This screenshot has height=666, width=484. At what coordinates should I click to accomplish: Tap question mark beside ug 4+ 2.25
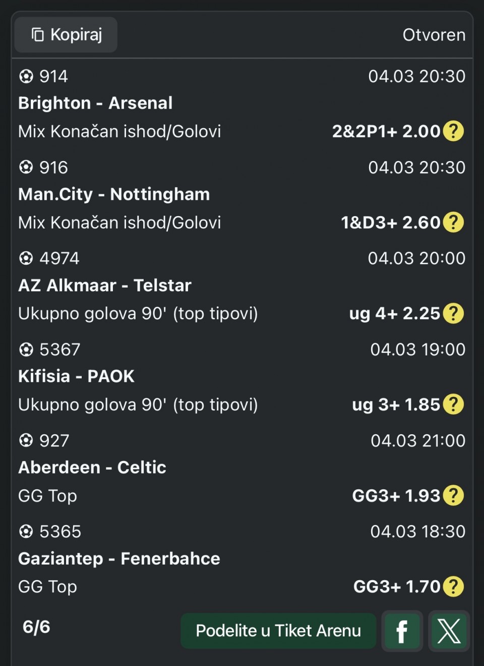click(453, 314)
